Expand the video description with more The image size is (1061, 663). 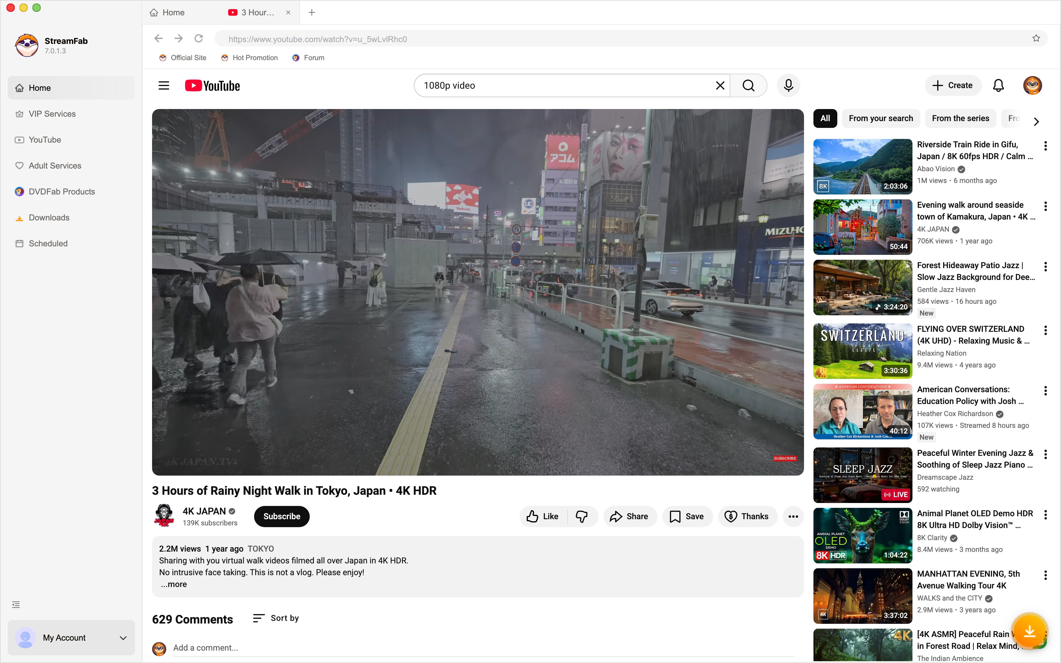(174, 584)
